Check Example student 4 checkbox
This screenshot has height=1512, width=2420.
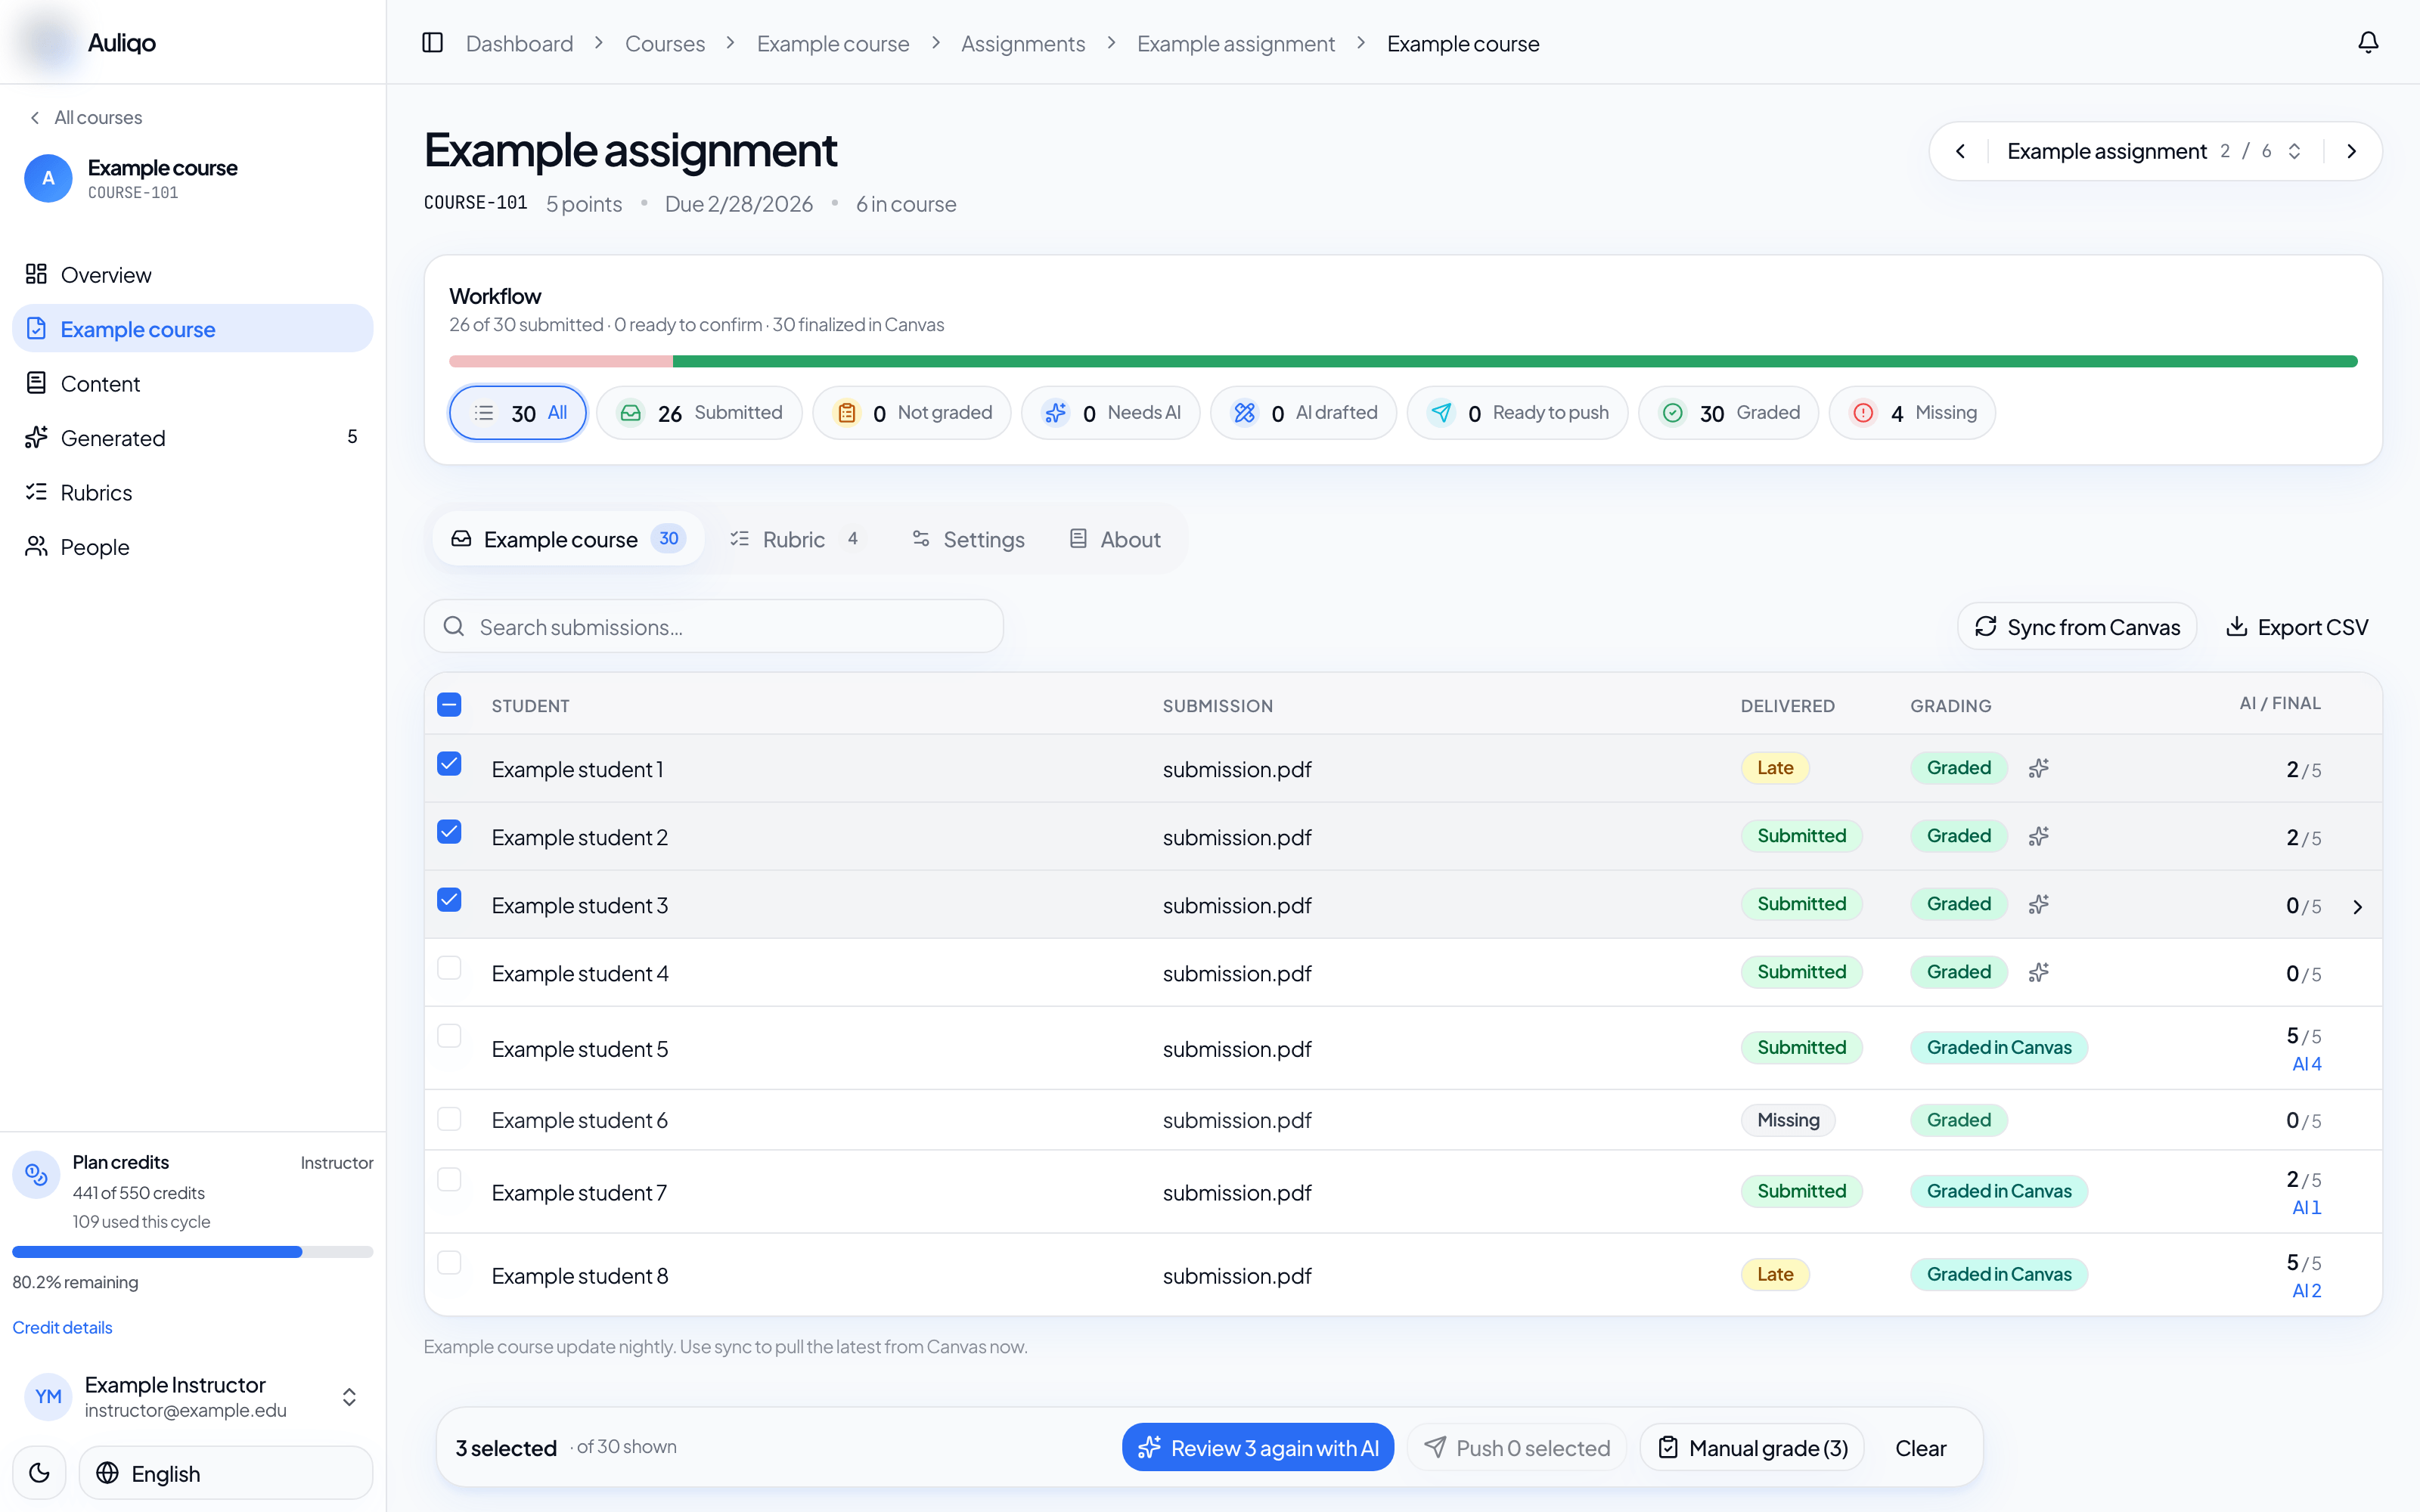pos(449,969)
